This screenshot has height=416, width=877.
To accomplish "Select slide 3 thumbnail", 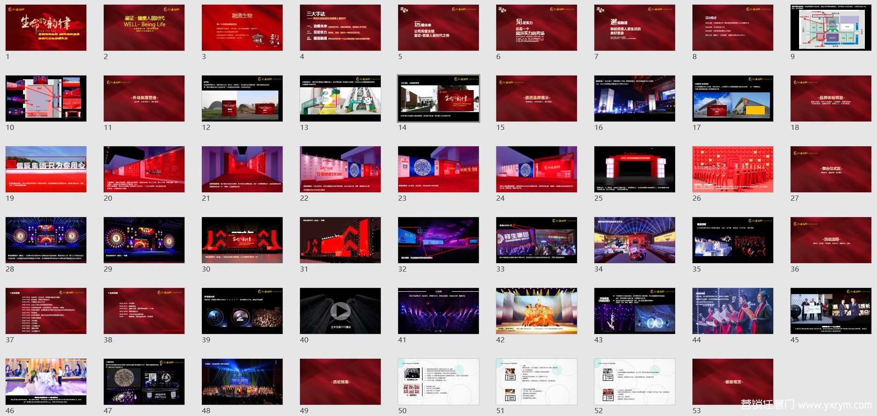I will 242,28.
